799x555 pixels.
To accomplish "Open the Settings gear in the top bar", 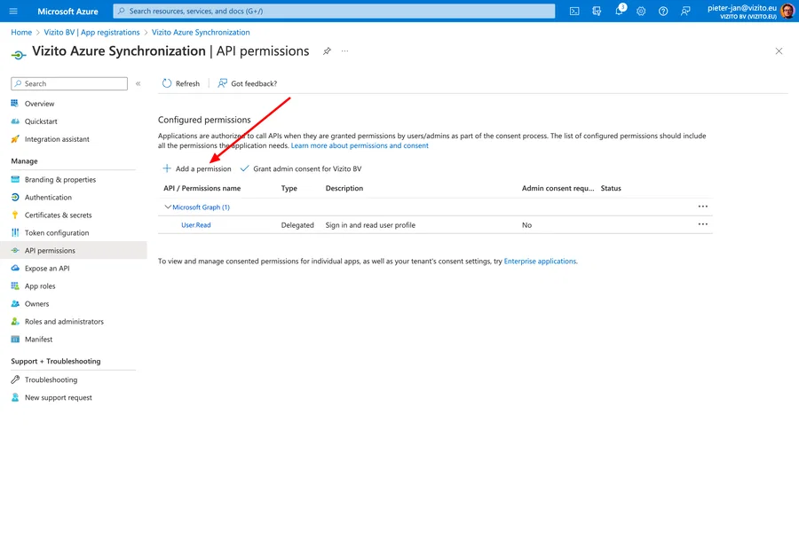I will (641, 12).
